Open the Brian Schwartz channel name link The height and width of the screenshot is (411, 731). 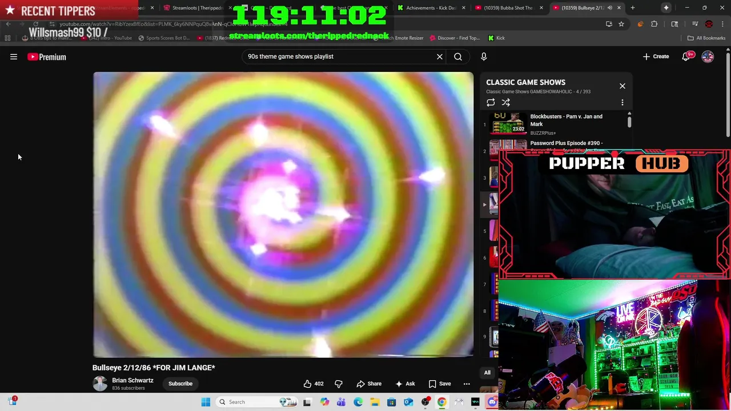coord(132,380)
